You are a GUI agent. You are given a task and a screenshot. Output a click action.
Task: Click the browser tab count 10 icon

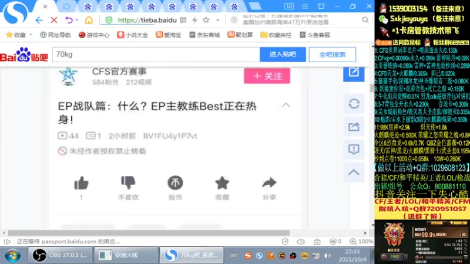pos(289,6)
